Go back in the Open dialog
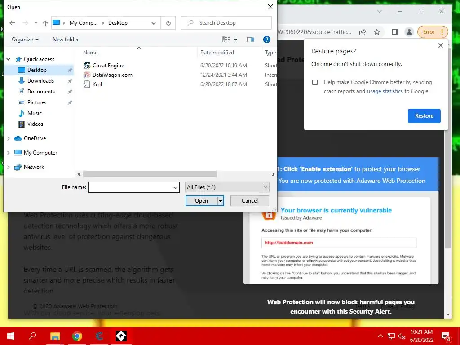 12,23
